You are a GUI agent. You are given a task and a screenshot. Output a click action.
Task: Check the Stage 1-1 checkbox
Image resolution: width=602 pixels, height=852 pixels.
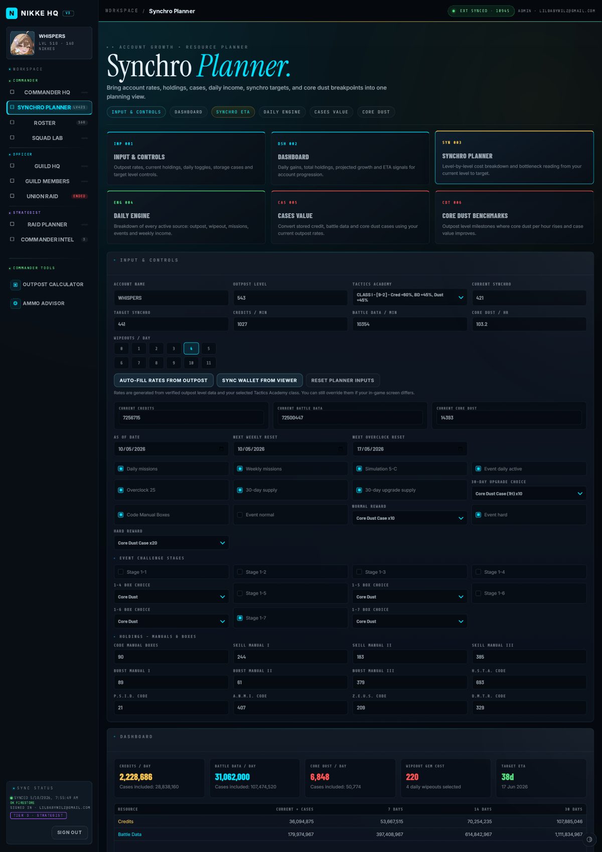[121, 572]
